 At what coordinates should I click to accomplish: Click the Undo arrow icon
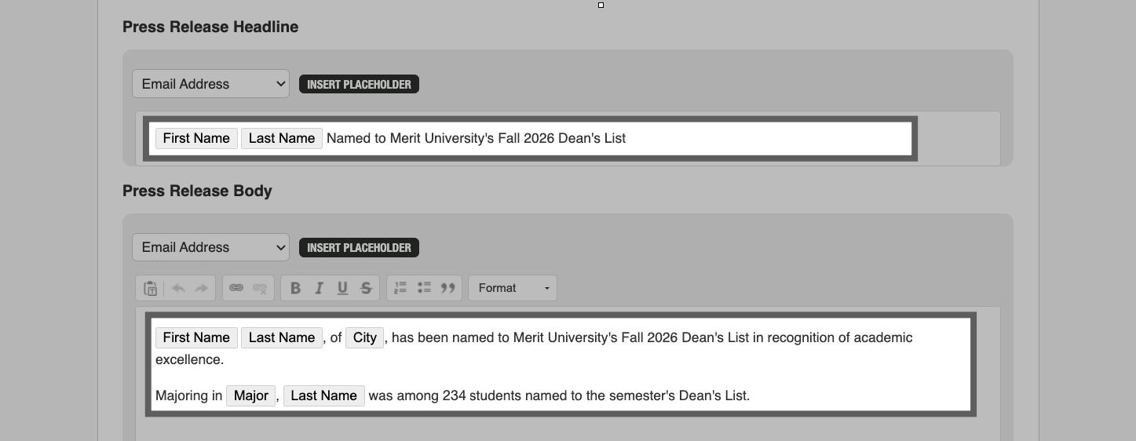(179, 288)
